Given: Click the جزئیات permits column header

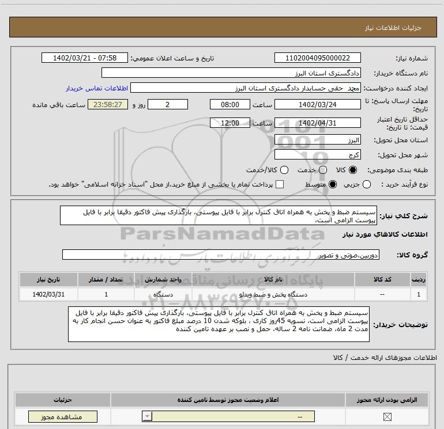Looking at the screenshot, I should 63,400.
